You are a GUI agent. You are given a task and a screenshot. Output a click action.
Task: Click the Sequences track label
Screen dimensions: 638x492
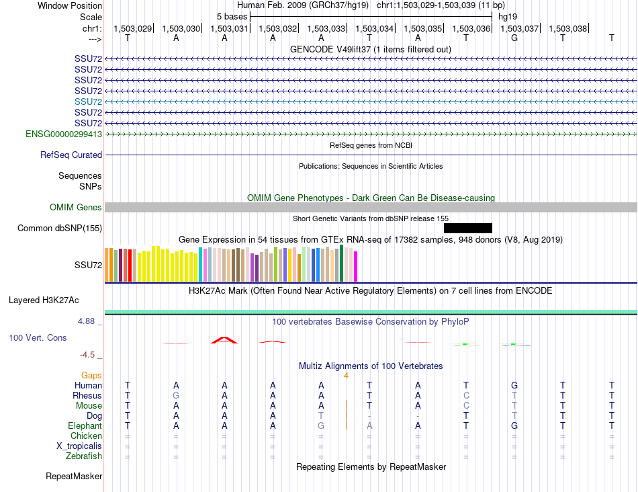(x=80, y=175)
